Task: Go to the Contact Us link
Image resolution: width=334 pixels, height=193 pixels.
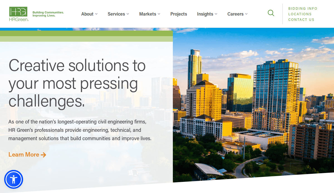Action: (x=301, y=20)
